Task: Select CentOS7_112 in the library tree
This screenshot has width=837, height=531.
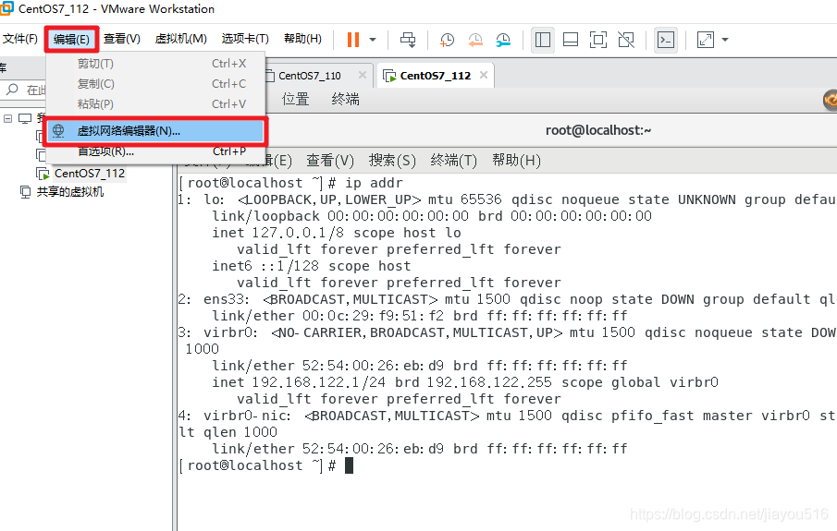Action: coord(89,174)
